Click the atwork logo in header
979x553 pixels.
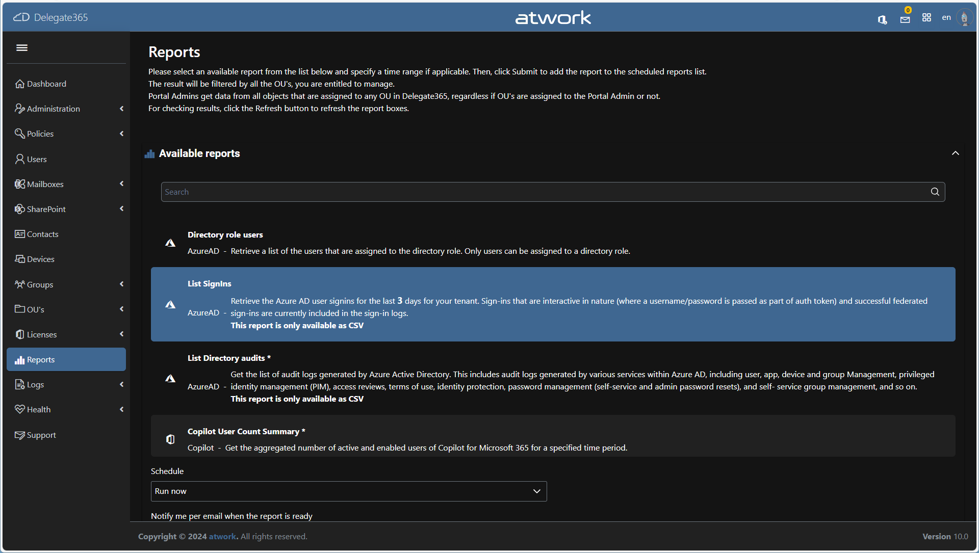click(x=553, y=17)
